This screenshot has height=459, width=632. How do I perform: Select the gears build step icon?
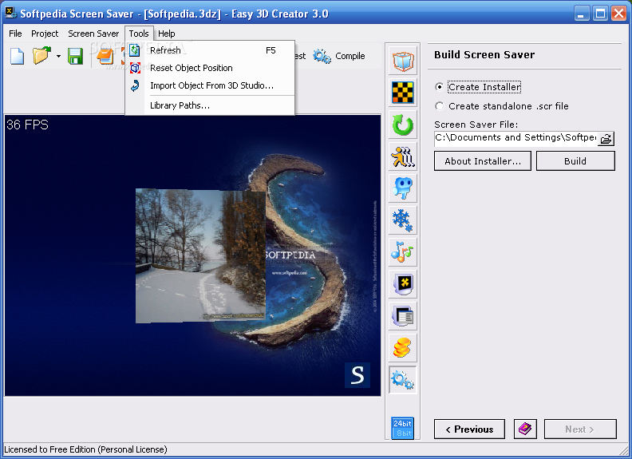403,379
